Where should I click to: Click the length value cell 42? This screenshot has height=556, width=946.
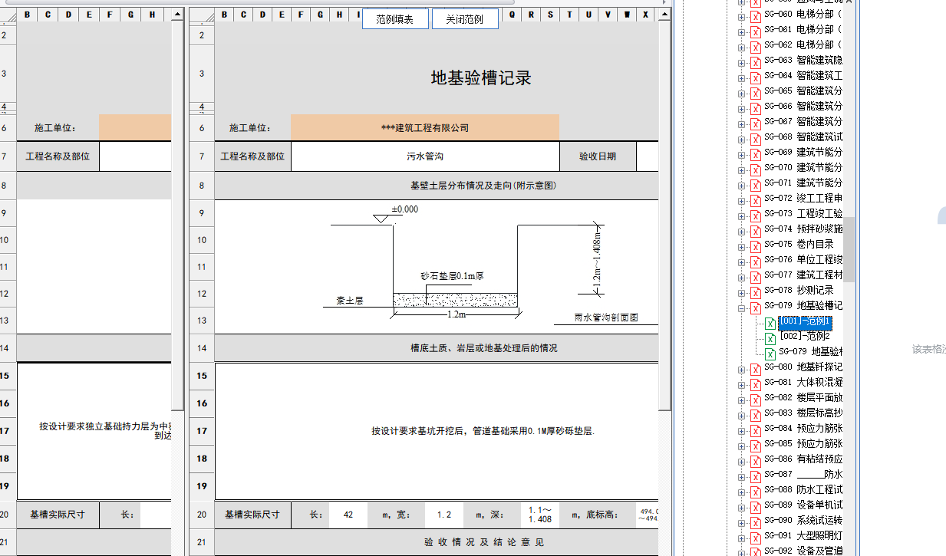(348, 515)
